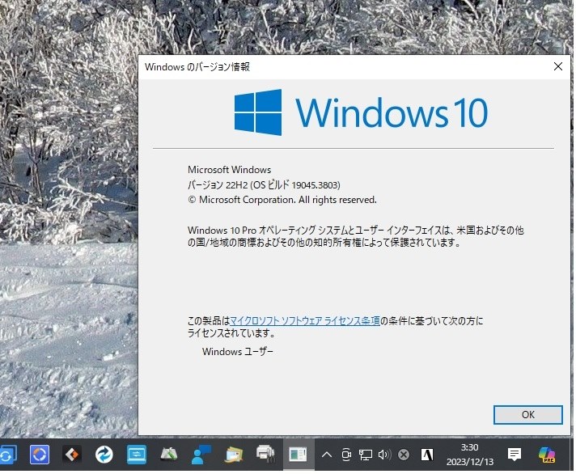
Task: Click the 'Microsoft Windows' text line
Action: click(229, 170)
